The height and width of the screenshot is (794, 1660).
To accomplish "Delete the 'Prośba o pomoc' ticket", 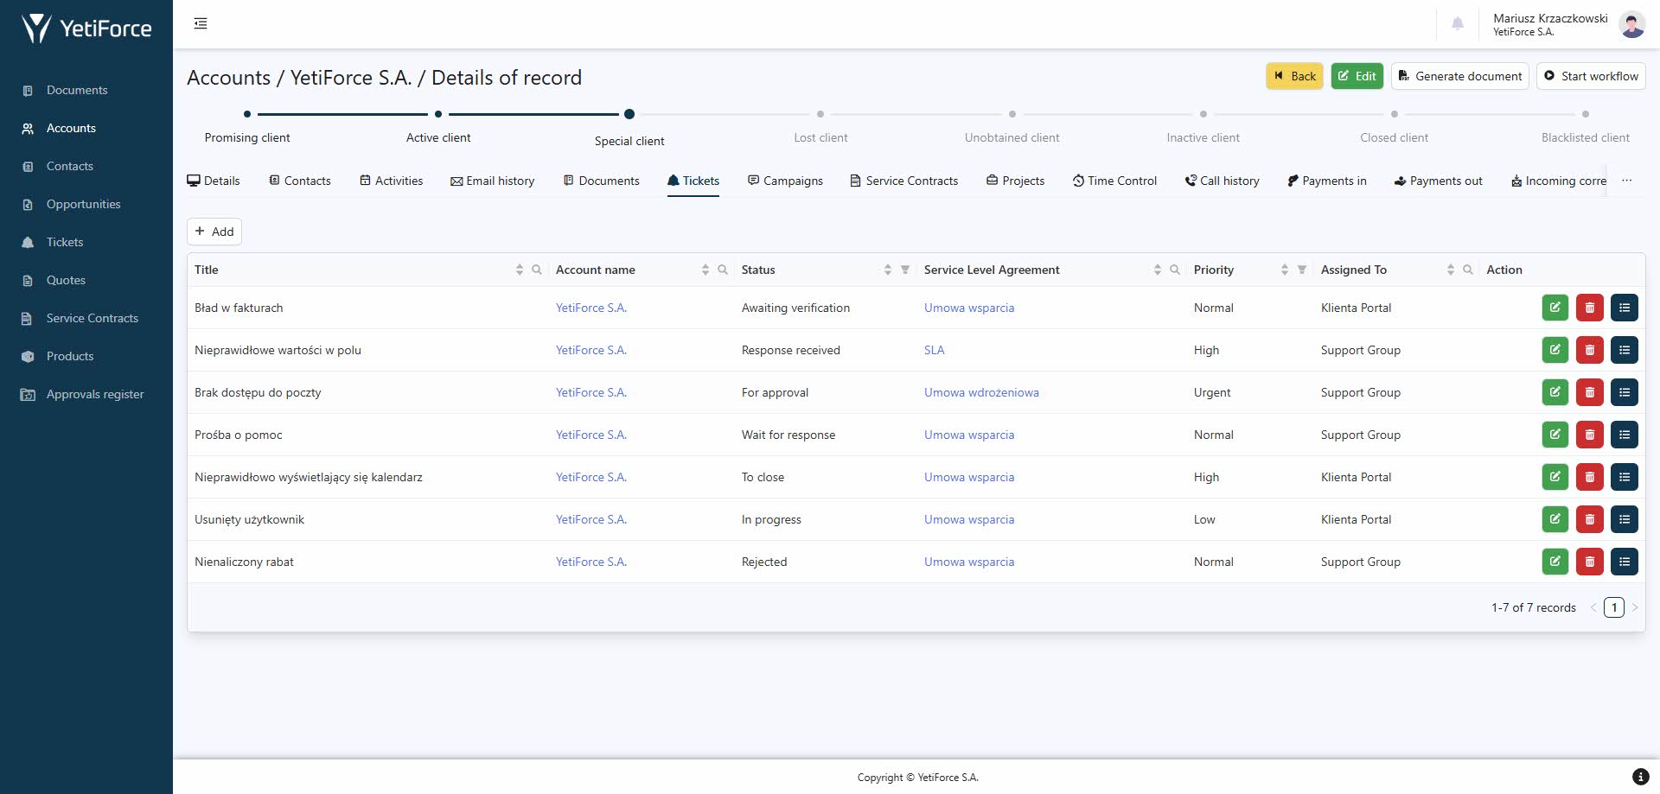I will pyautogui.click(x=1589, y=435).
